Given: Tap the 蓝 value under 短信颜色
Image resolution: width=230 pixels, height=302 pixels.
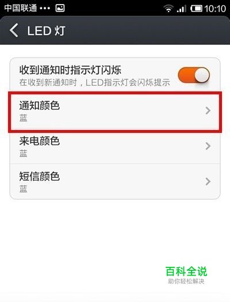Looking at the screenshot, I should (x=23, y=189).
